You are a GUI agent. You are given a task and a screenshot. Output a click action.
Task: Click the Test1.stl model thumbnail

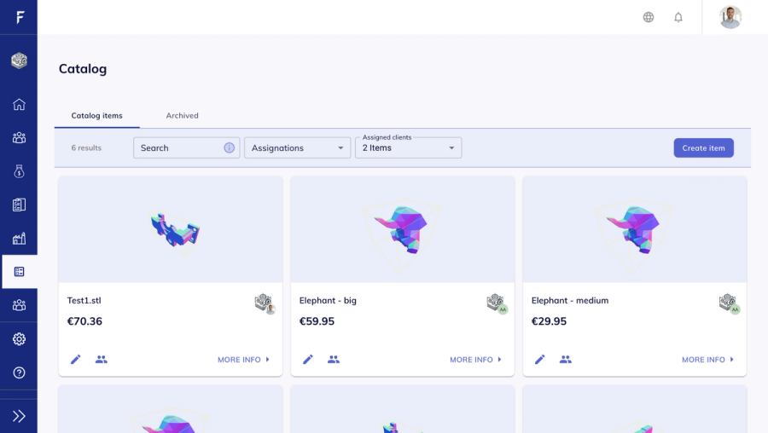click(x=171, y=229)
